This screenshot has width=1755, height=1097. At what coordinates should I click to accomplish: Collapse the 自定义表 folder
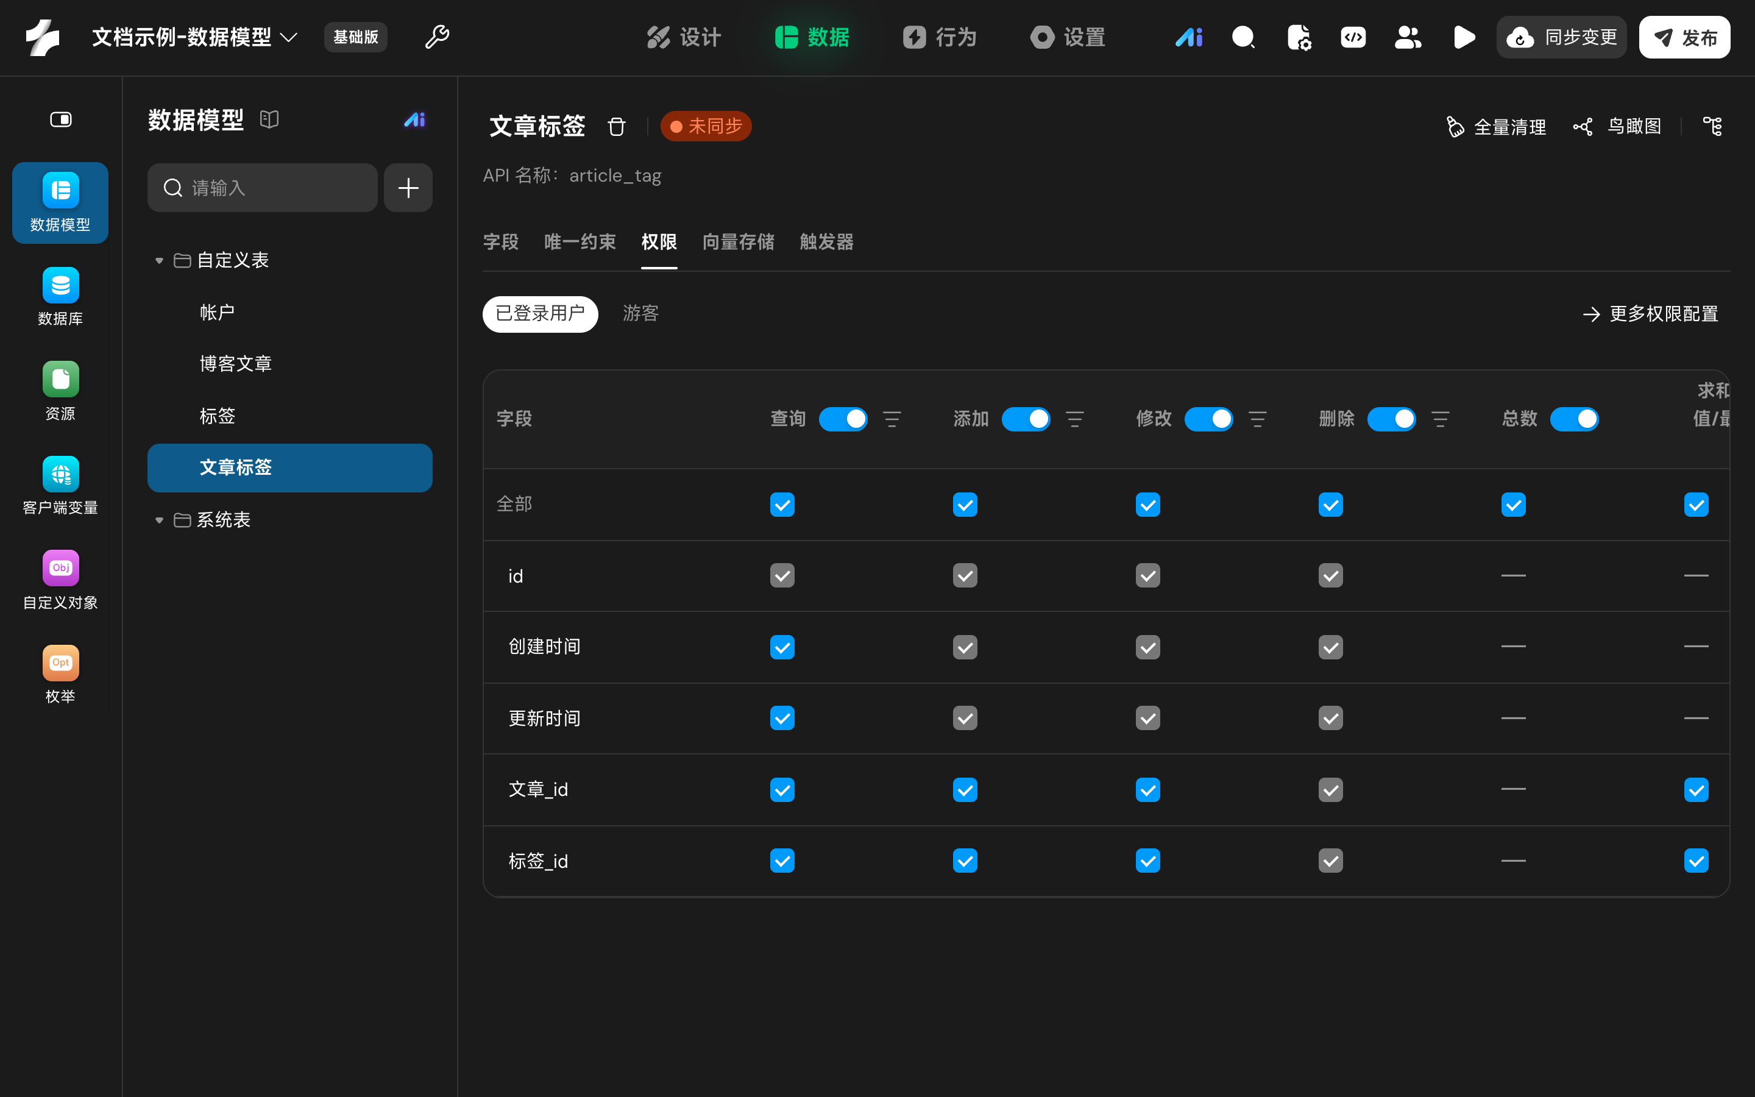point(159,260)
